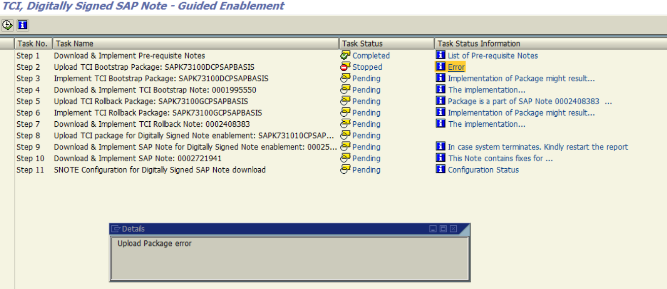This screenshot has width=667, height=289.
Task: Select Download & Implement TCI Bootstrap Note: 0001995550
Action: click(x=155, y=90)
